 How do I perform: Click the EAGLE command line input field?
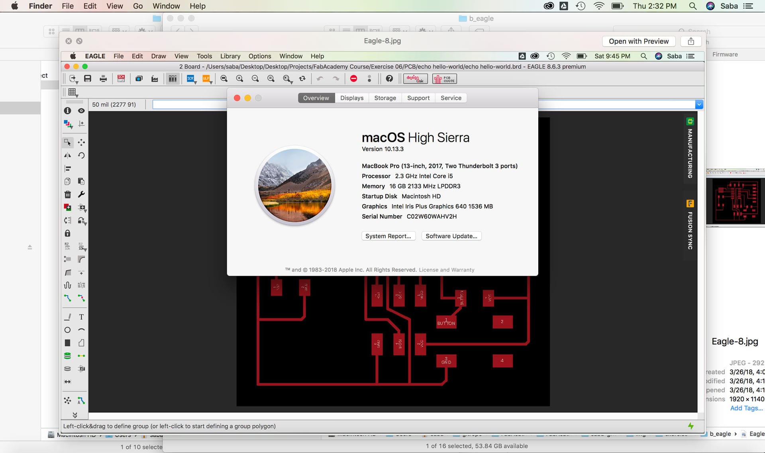coord(424,104)
